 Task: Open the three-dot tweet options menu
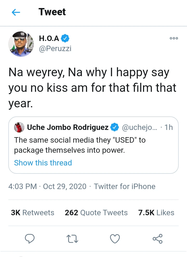(174, 38)
